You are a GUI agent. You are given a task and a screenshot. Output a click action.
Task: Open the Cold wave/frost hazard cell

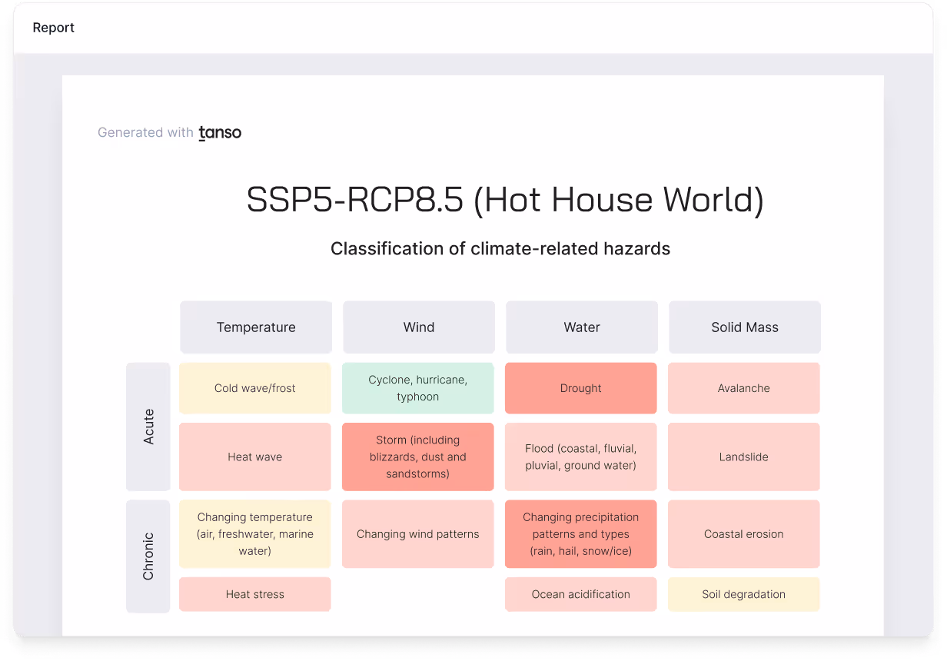pyautogui.click(x=255, y=388)
